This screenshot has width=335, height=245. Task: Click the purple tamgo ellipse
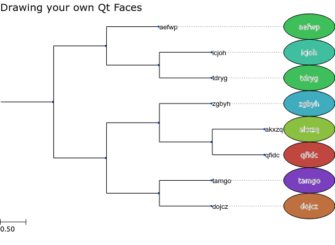[309, 181]
